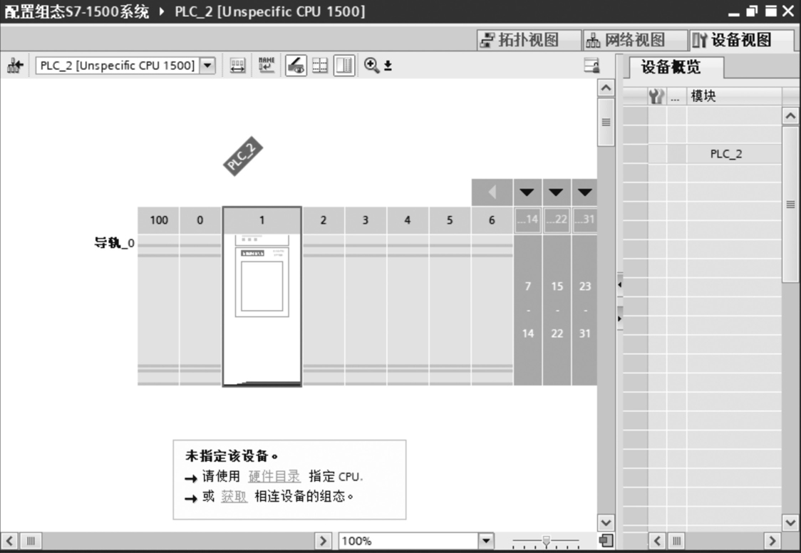Click the show address labels toolbar icon
The image size is (801, 553).
[237, 66]
